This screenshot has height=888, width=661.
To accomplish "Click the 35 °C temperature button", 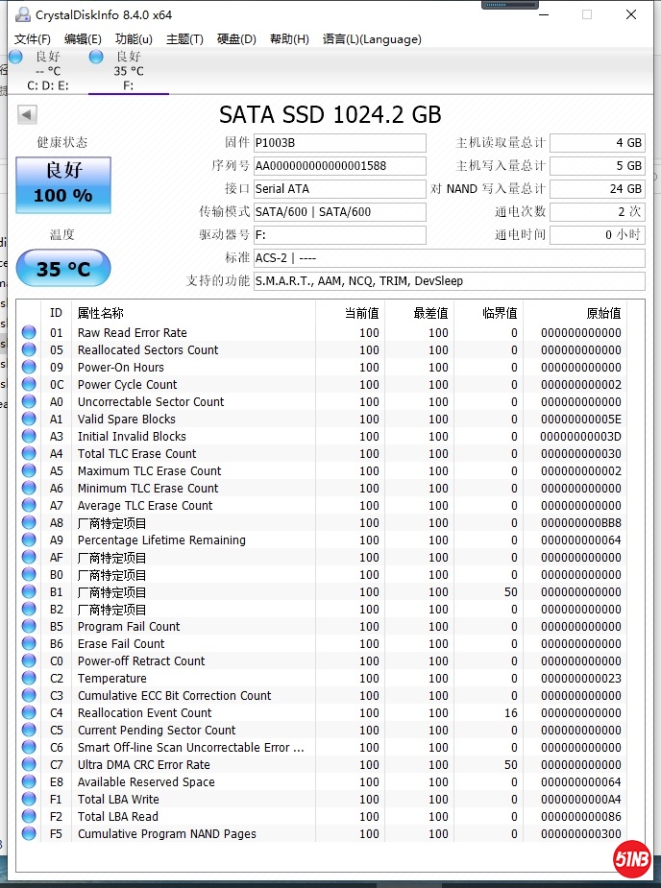I will pyautogui.click(x=63, y=269).
